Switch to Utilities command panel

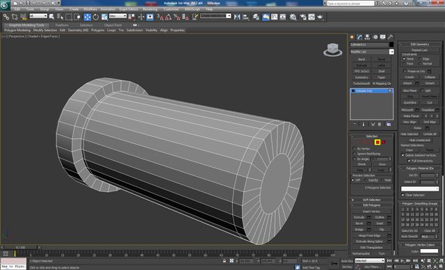391,37
